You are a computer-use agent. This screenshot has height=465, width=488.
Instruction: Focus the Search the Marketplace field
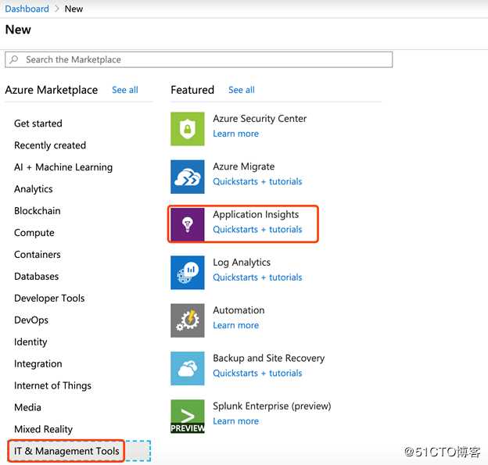(199, 59)
